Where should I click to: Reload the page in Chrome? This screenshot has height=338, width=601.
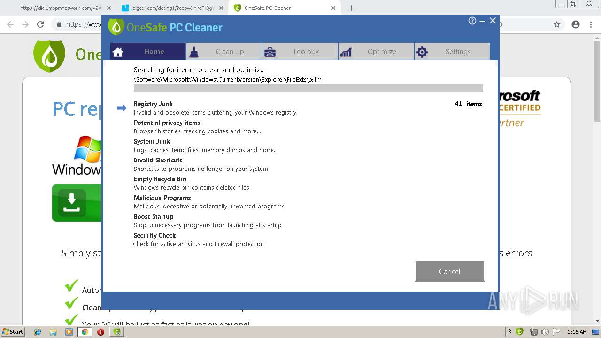pyautogui.click(x=40, y=24)
